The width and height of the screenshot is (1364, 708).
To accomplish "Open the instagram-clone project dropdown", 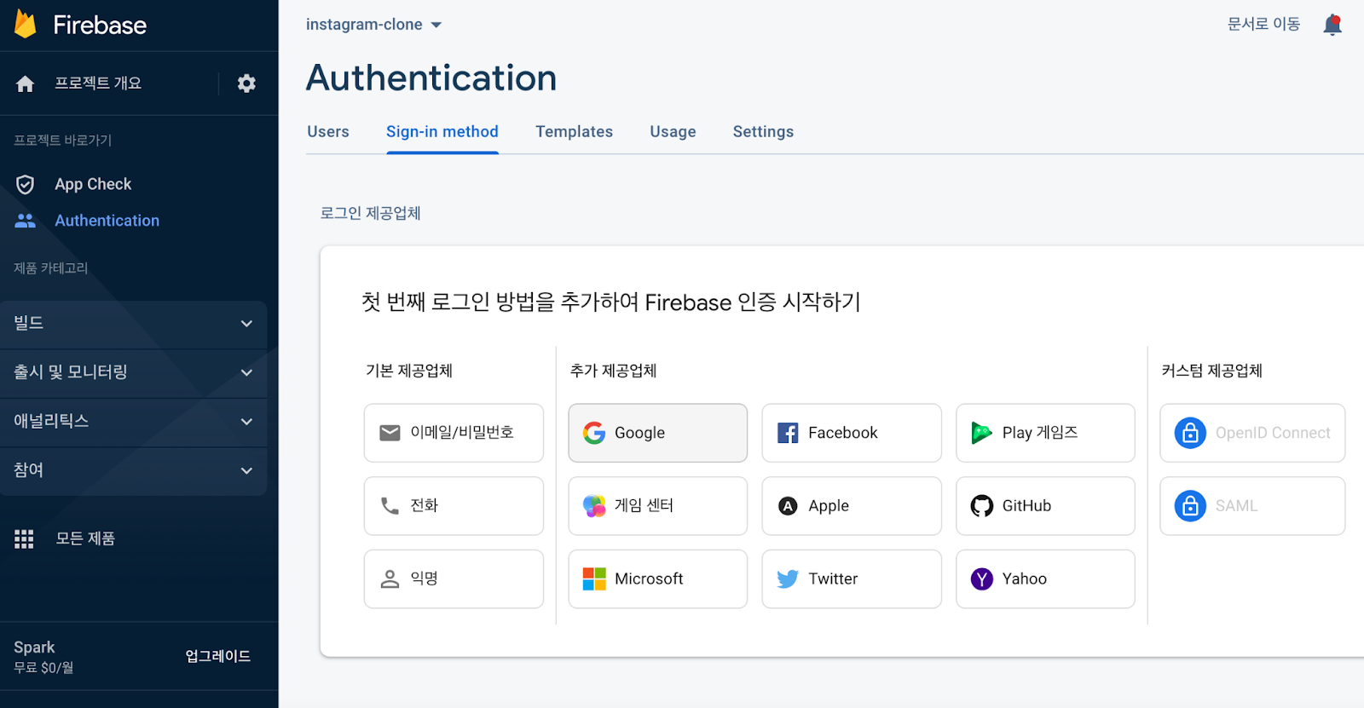I will (x=373, y=25).
